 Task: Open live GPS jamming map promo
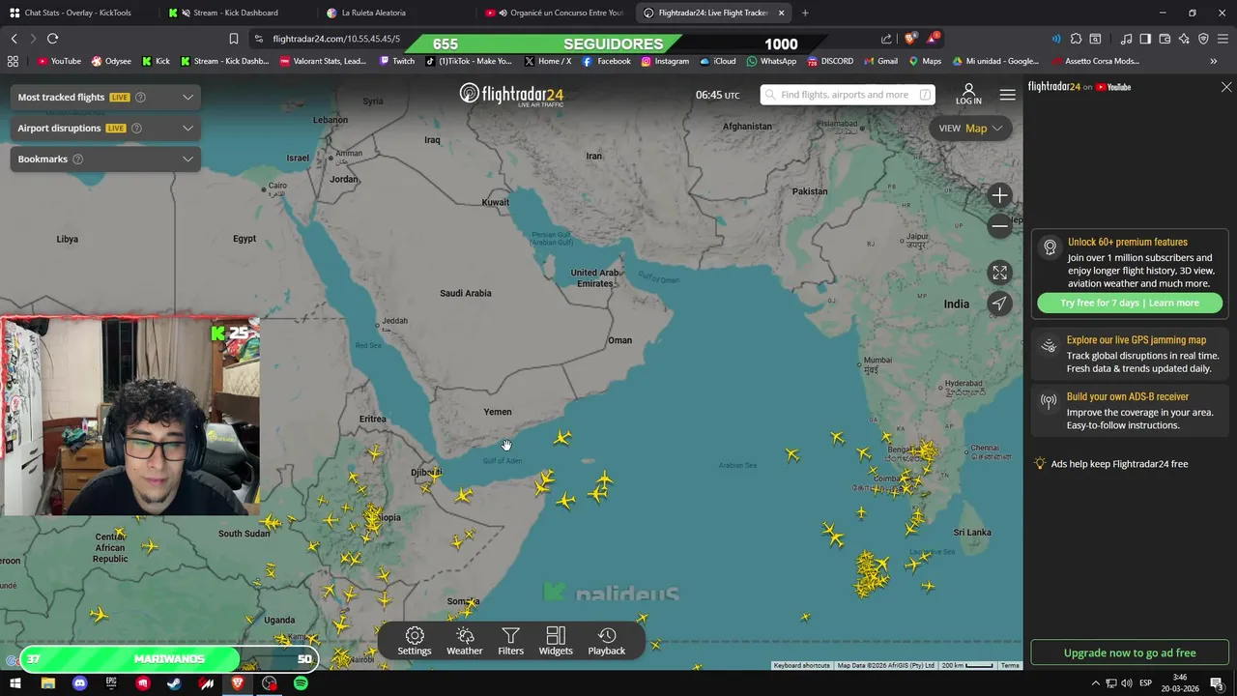1130,354
